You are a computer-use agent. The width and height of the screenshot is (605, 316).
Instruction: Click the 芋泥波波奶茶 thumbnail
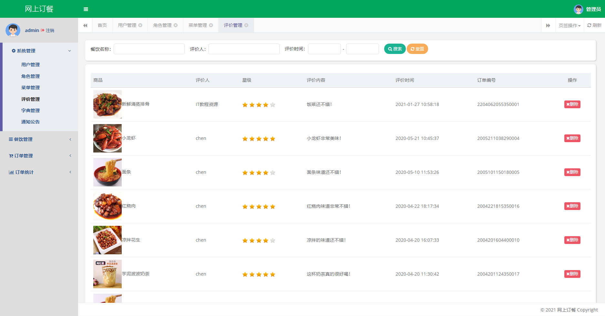[x=108, y=274]
